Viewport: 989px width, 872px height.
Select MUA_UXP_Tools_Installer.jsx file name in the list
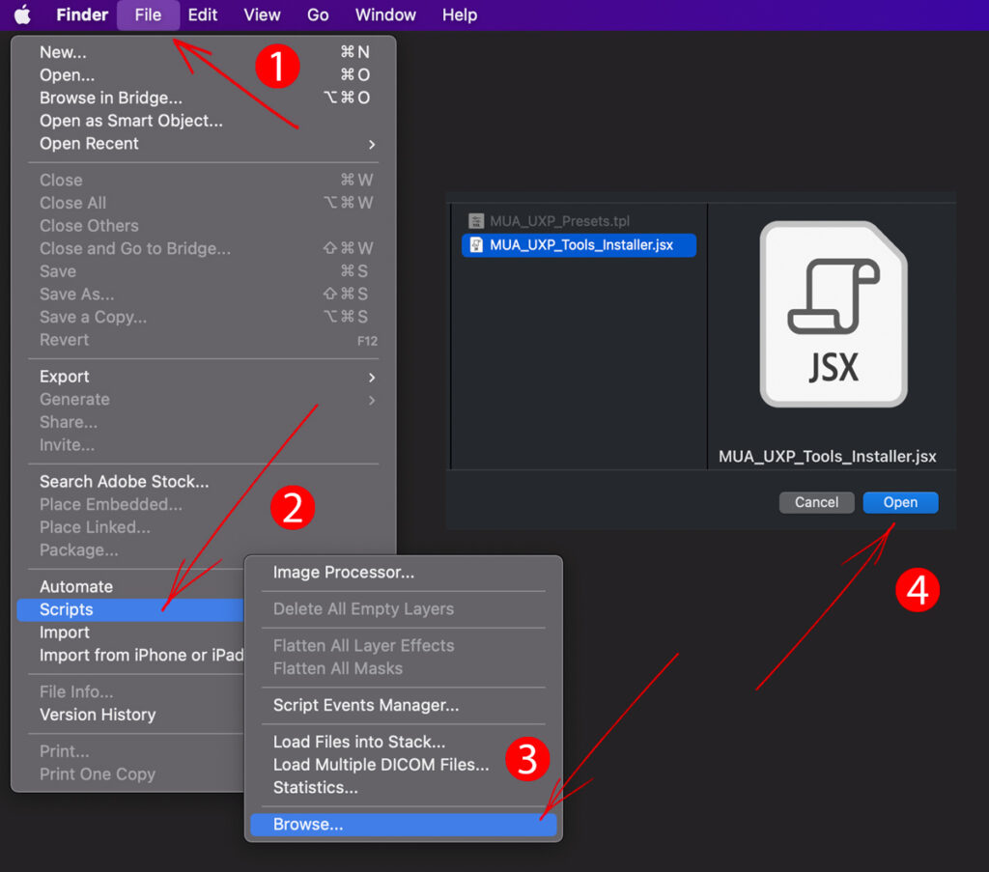click(581, 245)
